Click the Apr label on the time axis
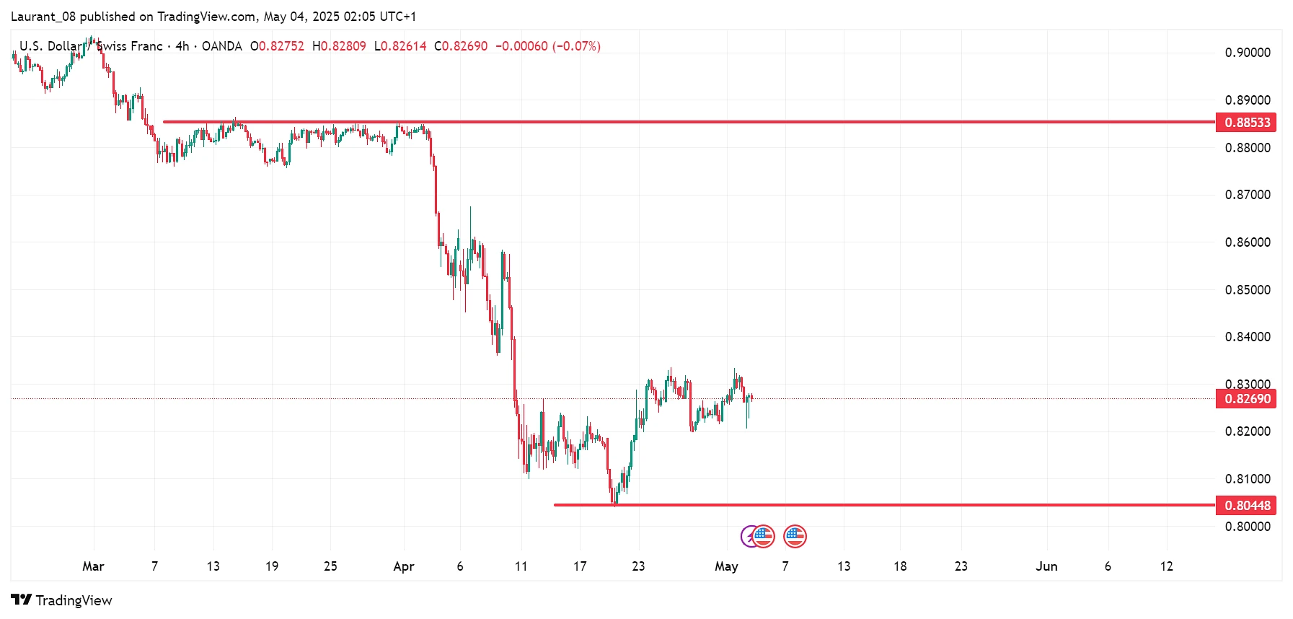1293x619 pixels. (404, 566)
